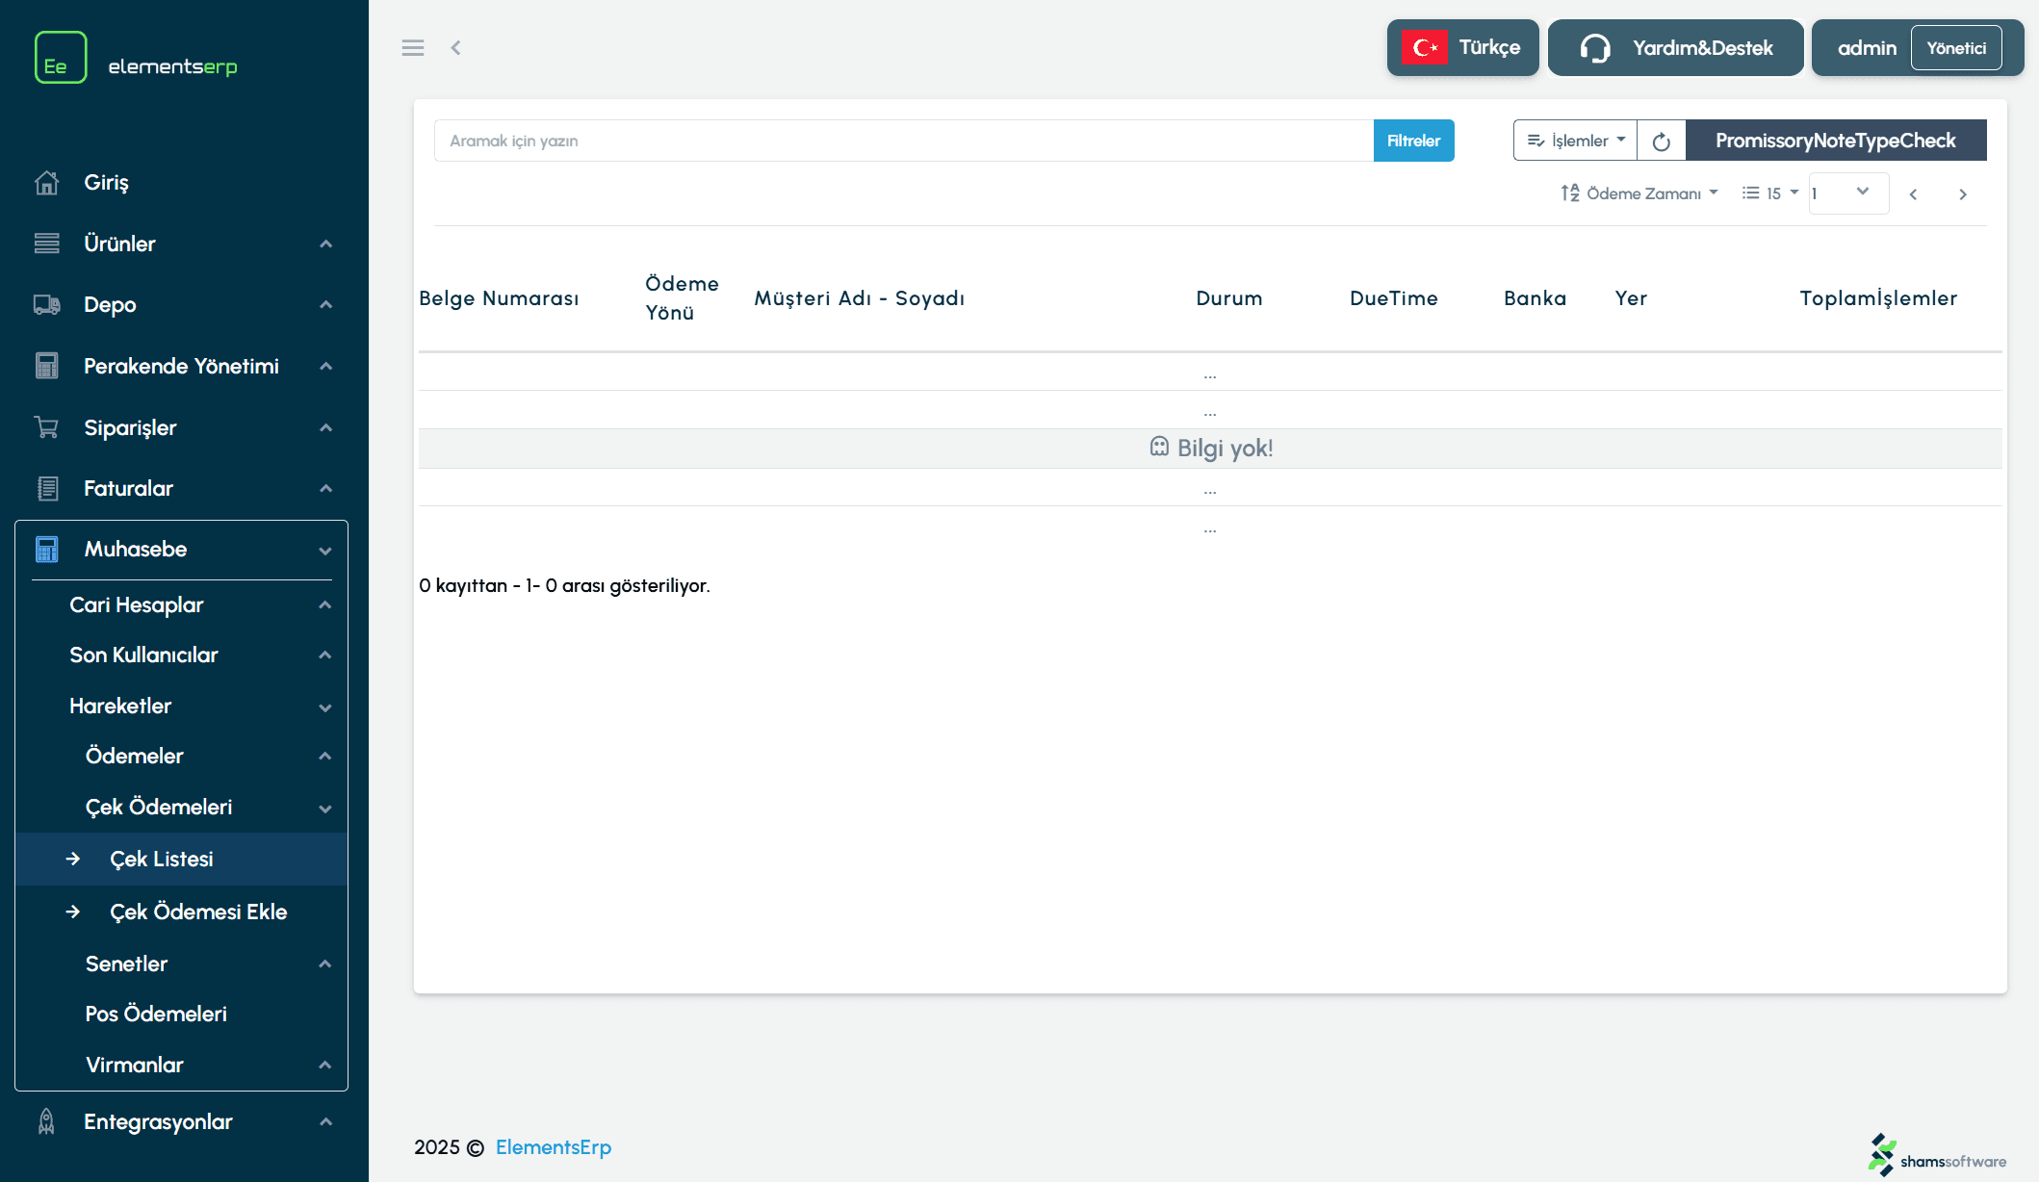Click the Filtreler button
This screenshot has height=1182, width=2039.
[x=1413, y=141]
